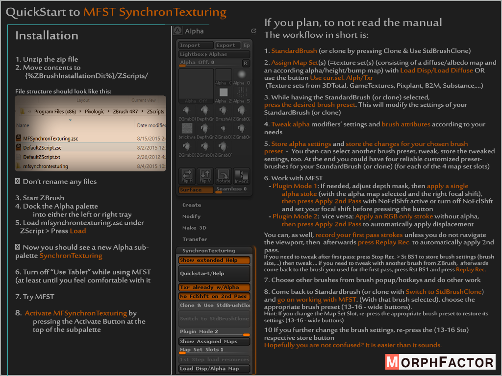This screenshot has width=502, height=376.
Task: Adjust the Seamless 0 slider
Action: pos(233,189)
